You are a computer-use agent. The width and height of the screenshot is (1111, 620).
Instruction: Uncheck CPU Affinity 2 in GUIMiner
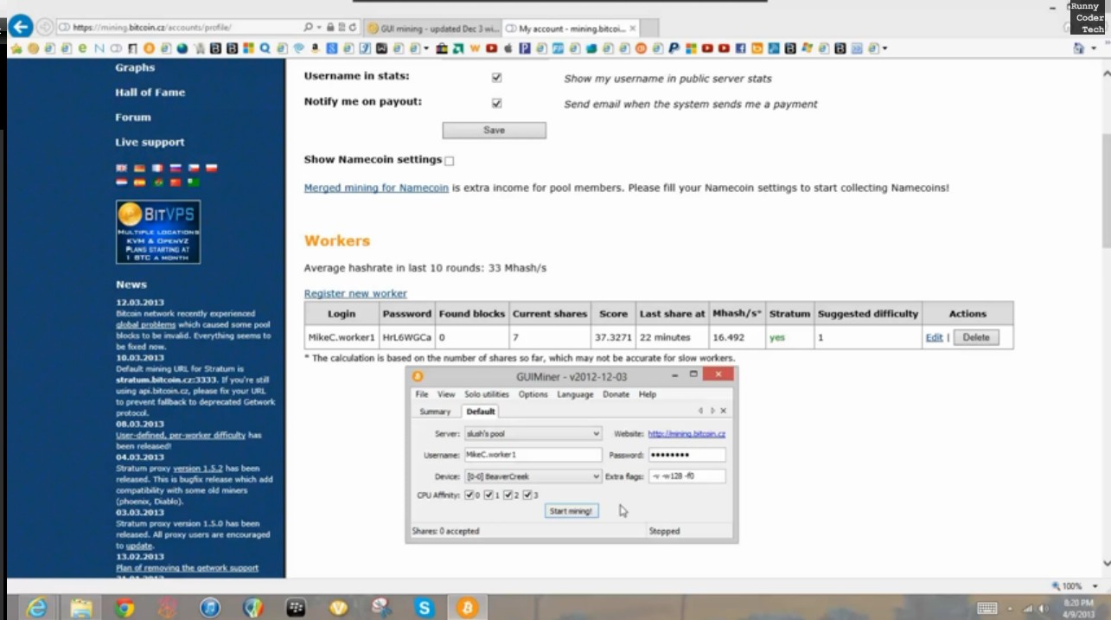[x=508, y=495]
